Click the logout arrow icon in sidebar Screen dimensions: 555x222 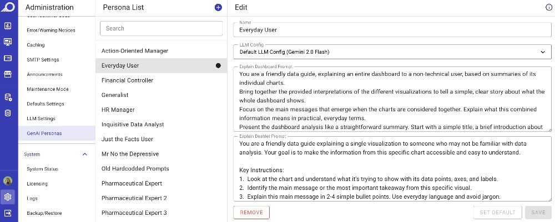tap(8, 213)
